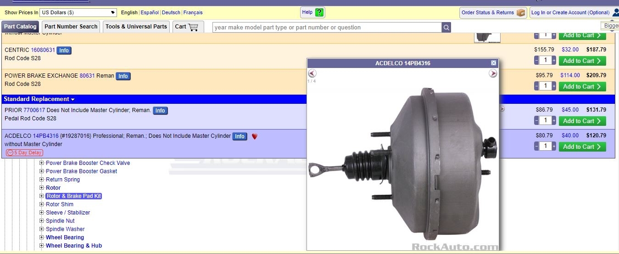This screenshot has width=619, height=254.
Task: Expand Power Brake Booster Gasket node
Action: [42, 171]
